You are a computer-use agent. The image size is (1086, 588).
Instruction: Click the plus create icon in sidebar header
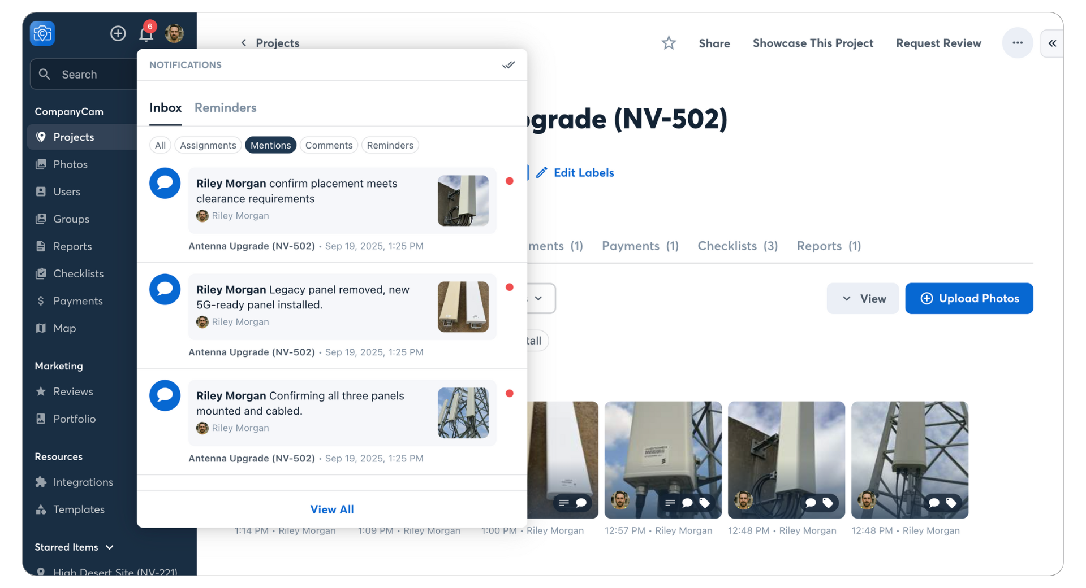pos(118,33)
